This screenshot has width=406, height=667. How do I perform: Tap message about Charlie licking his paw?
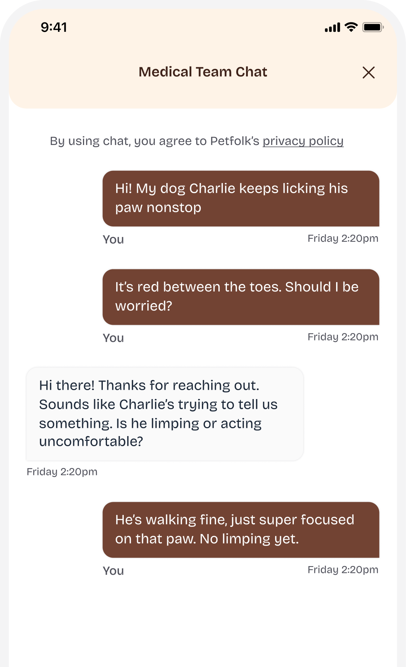point(241,198)
